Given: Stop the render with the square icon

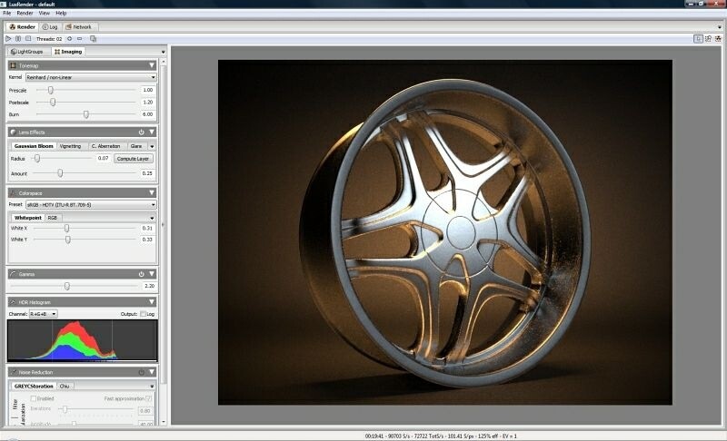Looking at the screenshot, I should [28, 39].
